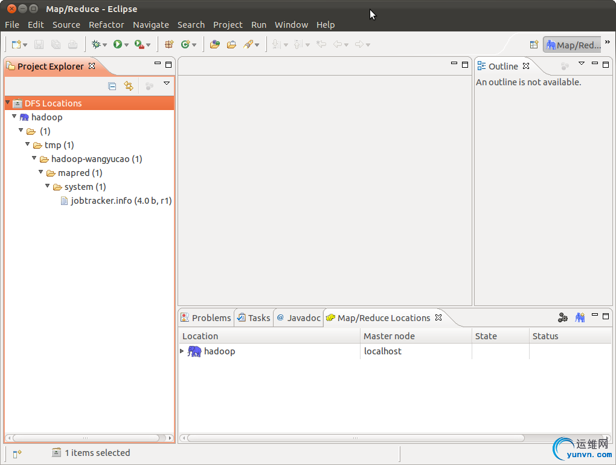Show hidden perspectives chevron
This screenshot has width=616, height=465.
pyautogui.click(x=608, y=42)
